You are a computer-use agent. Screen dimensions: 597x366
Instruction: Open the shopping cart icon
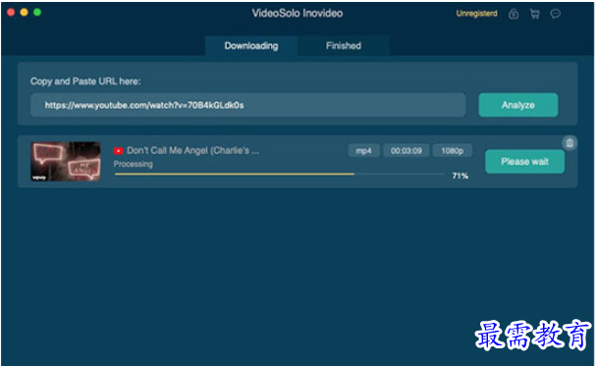click(x=534, y=14)
